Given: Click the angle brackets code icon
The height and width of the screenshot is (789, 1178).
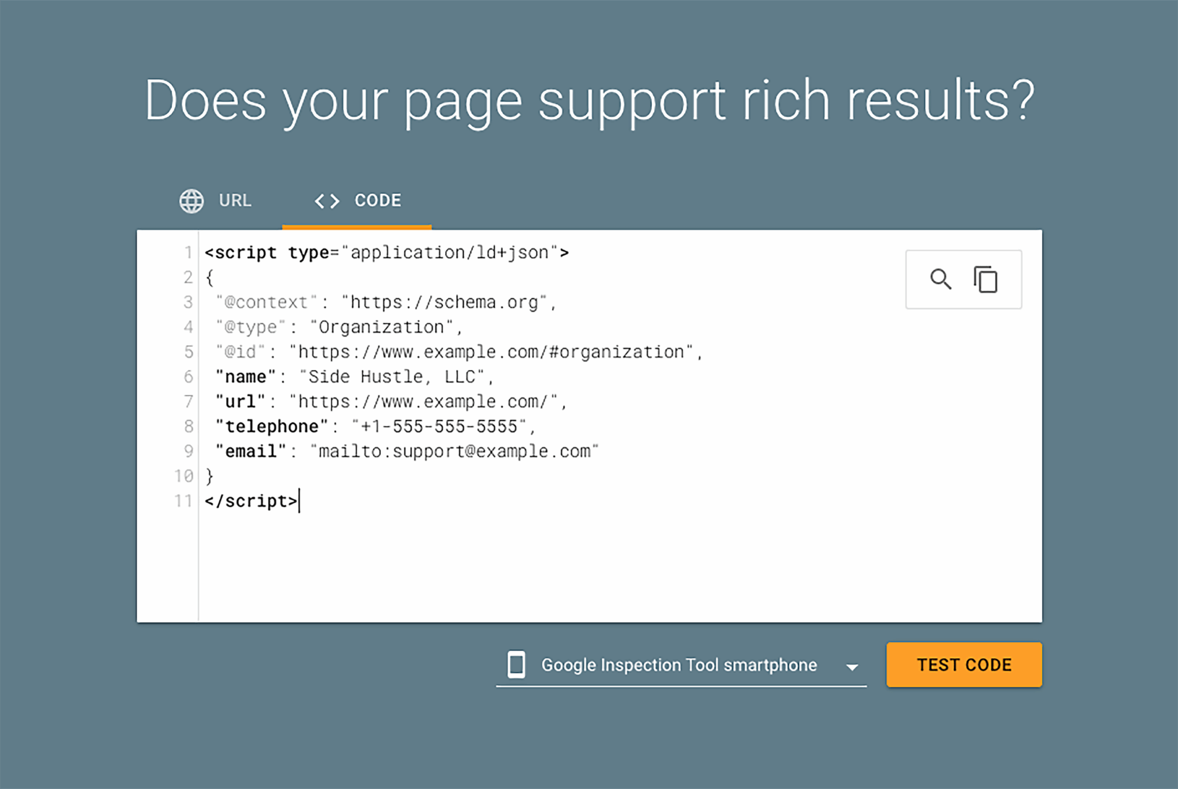Looking at the screenshot, I should click(327, 201).
